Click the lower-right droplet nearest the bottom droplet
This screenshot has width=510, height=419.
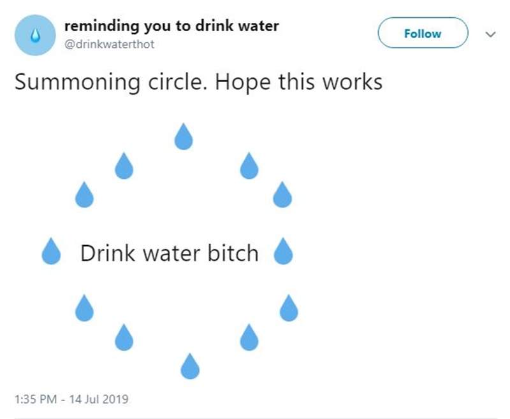pyautogui.click(x=249, y=337)
